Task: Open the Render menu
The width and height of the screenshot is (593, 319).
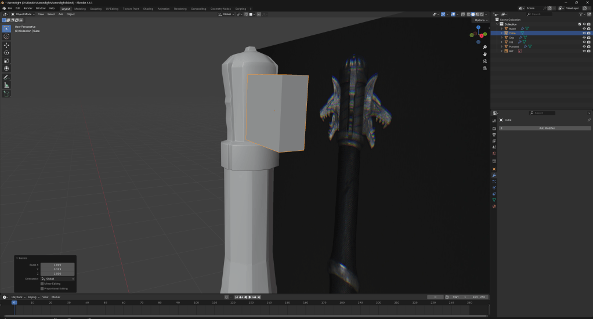Action: (28, 9)
